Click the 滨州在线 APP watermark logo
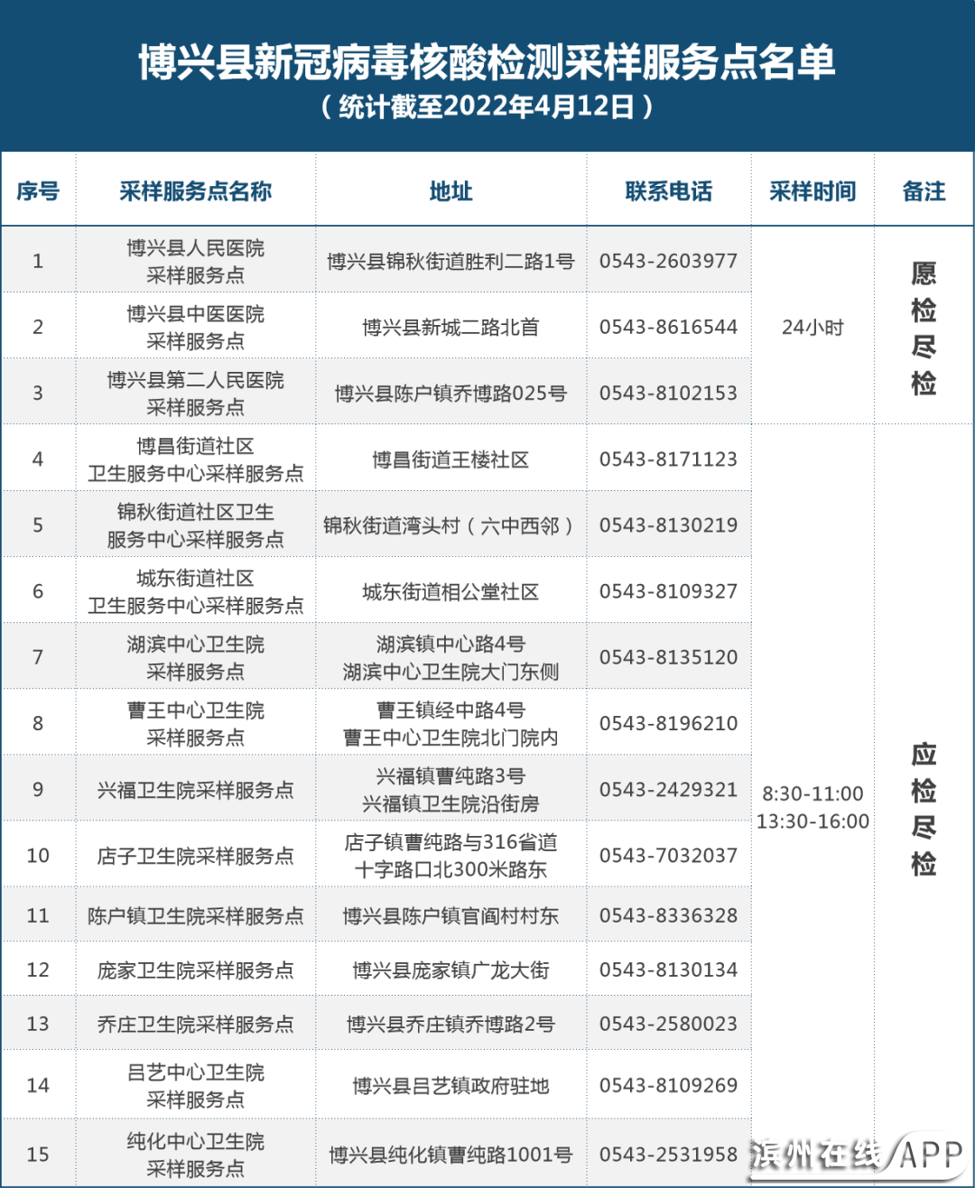Viewport: 975px width, 1188px height. pos(858,1154)
